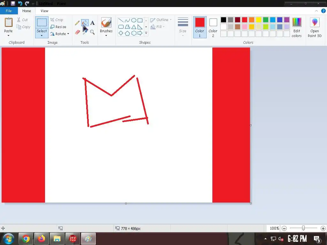This screenshot has height=245, width=327.
Task: Minimize the ribbon with the chevron
Action: point(316,11)
